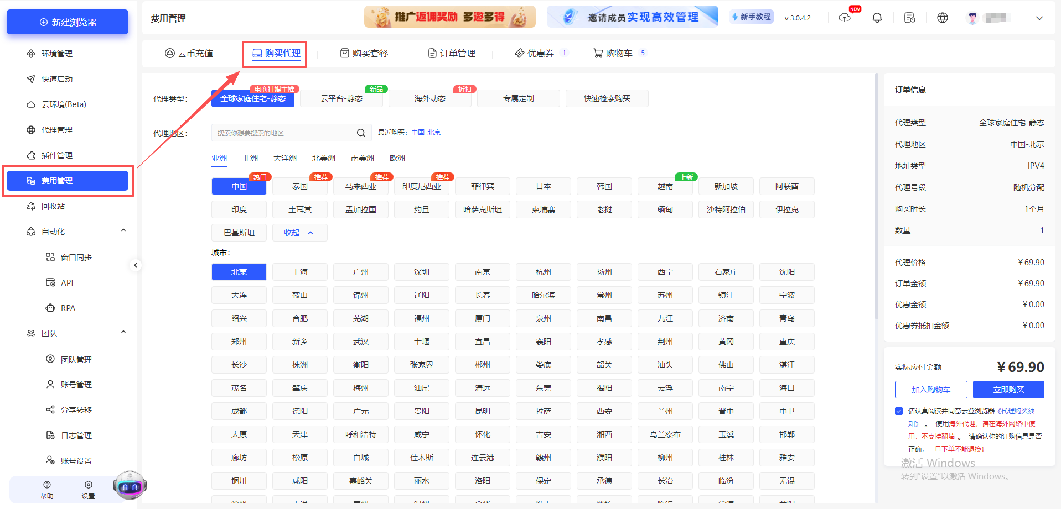Viewport: 1061px width, 509px height.
Task: Open 云环境(Beta) from the sidebar
Action: tap(31, 104)
